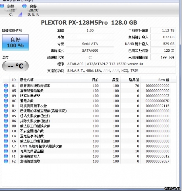Select the 底層資料讀取錯誤率 attribute row
Viewport: 182px width, 191px height.
point(87,86)
